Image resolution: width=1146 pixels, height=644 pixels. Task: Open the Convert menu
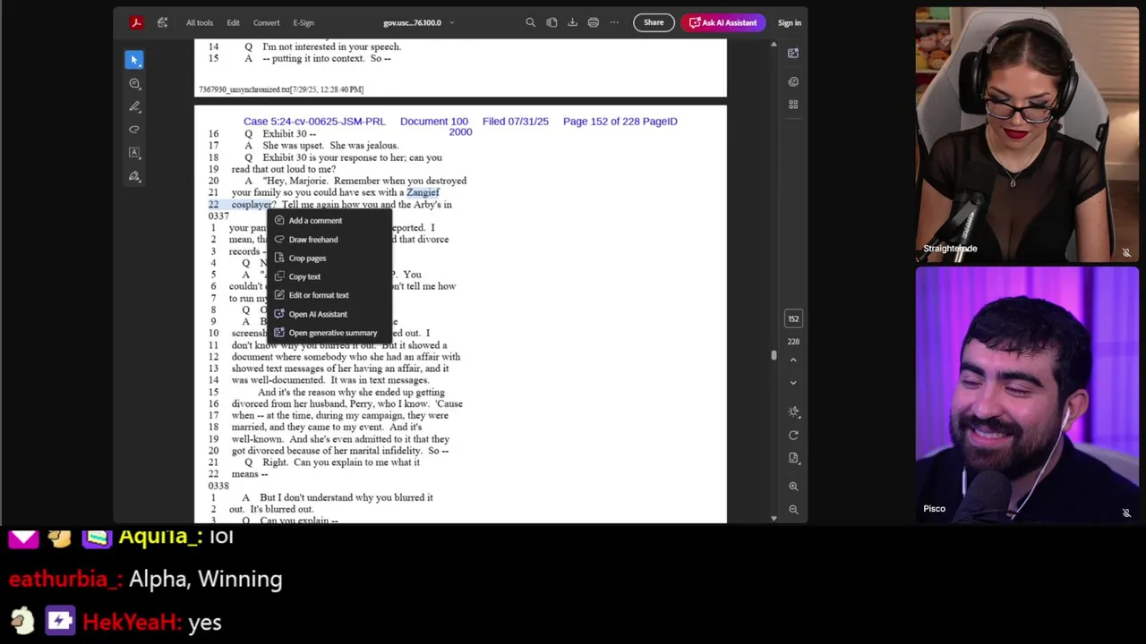266,22
